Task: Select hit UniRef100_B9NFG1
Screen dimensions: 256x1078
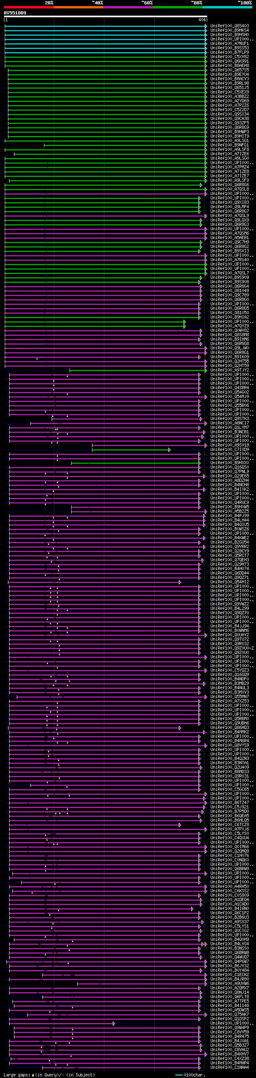Action: pyautogui.click(x=230, y=145)
